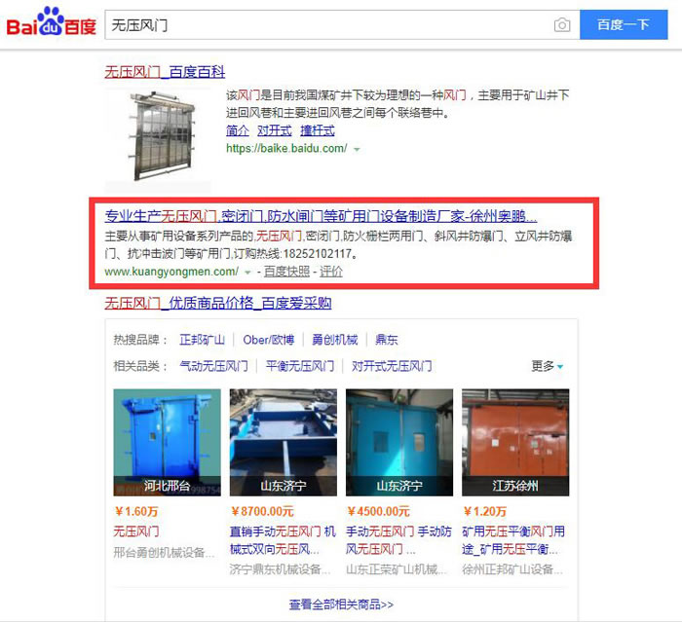Open the Baidu logo homepage

pyautogui.click(x=52, y=21)
